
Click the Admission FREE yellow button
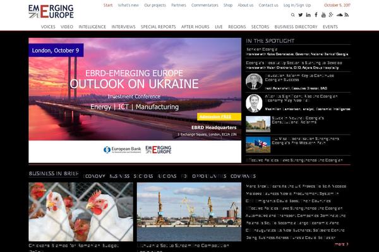tap(219, 117)
